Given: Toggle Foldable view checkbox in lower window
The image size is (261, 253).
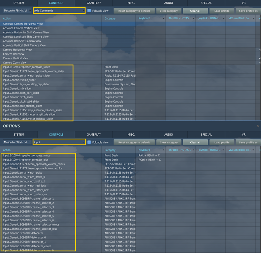Looking at the screenshot, I should [x=89, y=142].
